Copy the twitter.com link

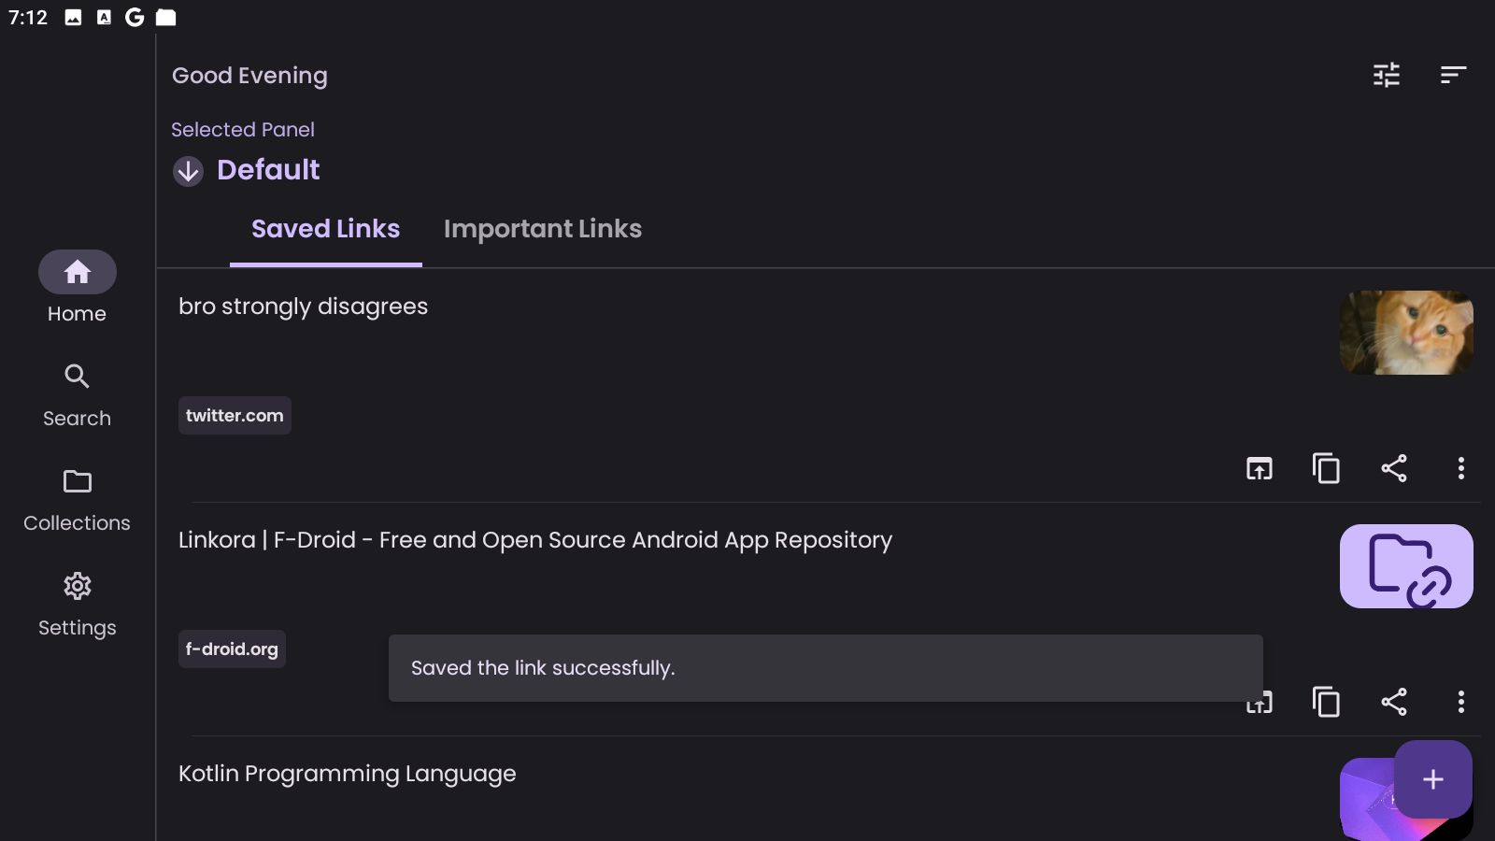(x=1326, y=468)
